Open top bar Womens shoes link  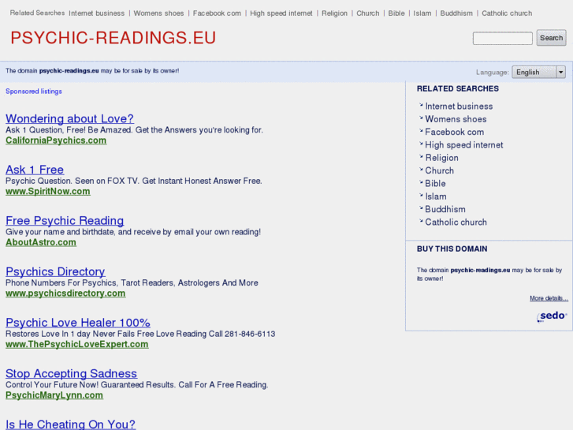(x=158, y=13)
